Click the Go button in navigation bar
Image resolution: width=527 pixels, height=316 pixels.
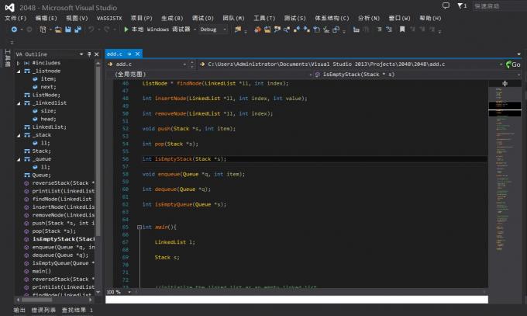tap(514, 64)
